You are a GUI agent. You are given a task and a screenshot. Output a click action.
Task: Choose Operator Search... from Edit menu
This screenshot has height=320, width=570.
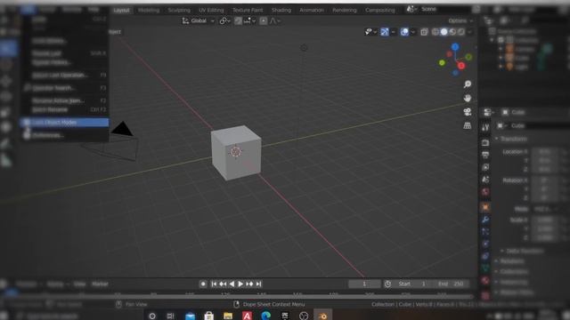65,88
